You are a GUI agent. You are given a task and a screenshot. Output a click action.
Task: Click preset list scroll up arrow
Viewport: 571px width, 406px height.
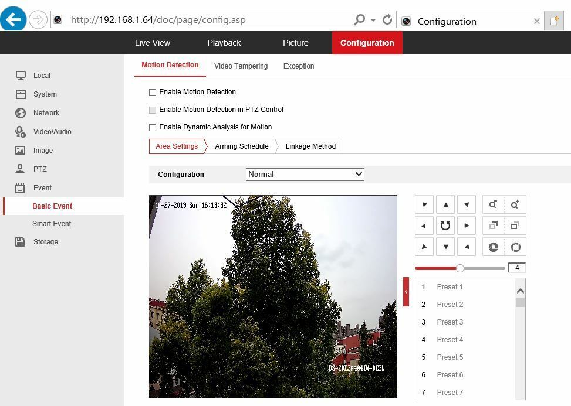521,291
